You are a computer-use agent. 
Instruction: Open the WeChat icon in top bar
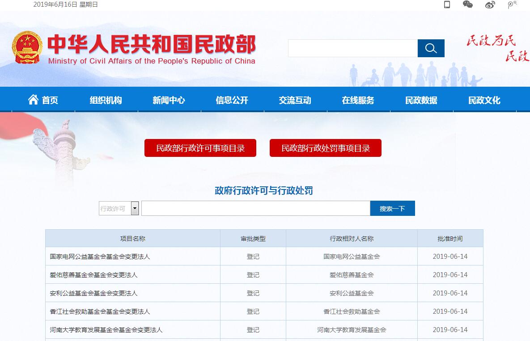coord(468,4)
